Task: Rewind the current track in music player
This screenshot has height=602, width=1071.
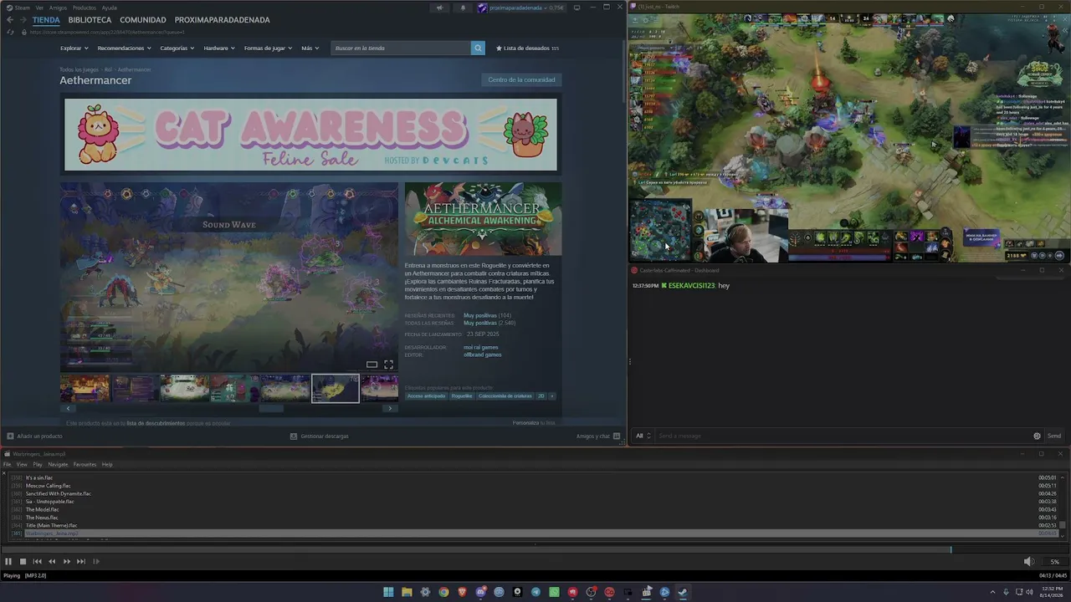Action: coord(52,562)
